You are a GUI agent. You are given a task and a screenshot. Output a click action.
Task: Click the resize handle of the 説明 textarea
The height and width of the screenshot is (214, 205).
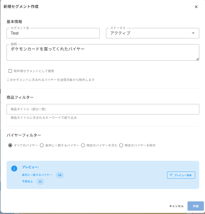197,59
